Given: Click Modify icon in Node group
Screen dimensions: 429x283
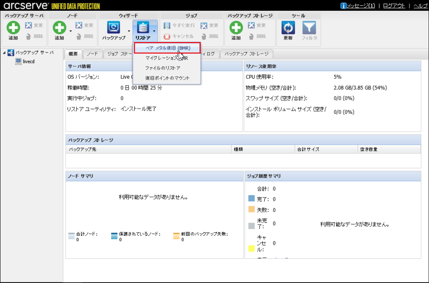Looking at the screenshot, I should click(x=79, y=25).
